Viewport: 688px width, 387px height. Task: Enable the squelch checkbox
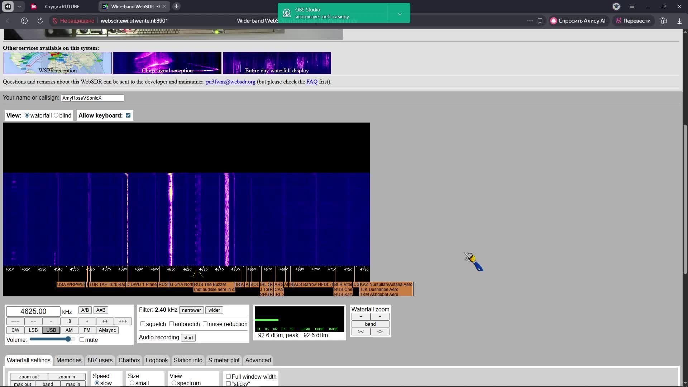click(143, 324)
